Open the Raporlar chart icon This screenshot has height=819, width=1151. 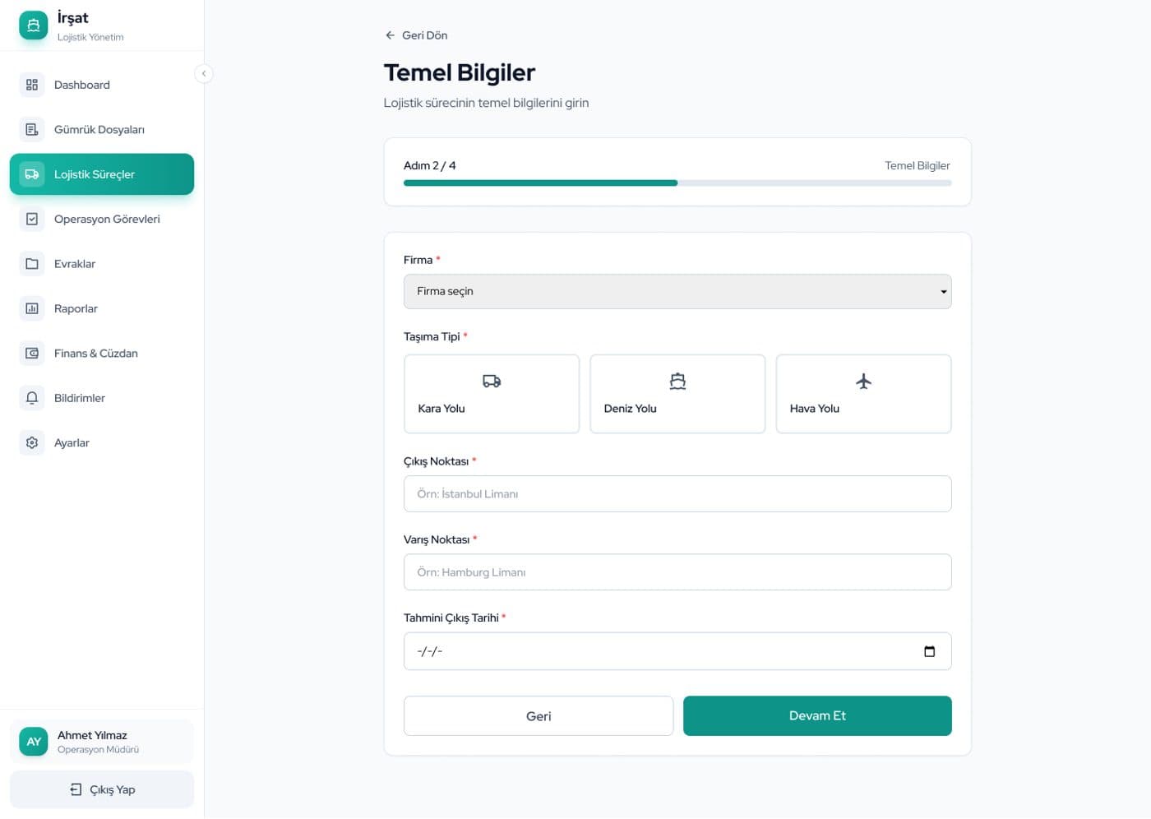pos(32,308)
